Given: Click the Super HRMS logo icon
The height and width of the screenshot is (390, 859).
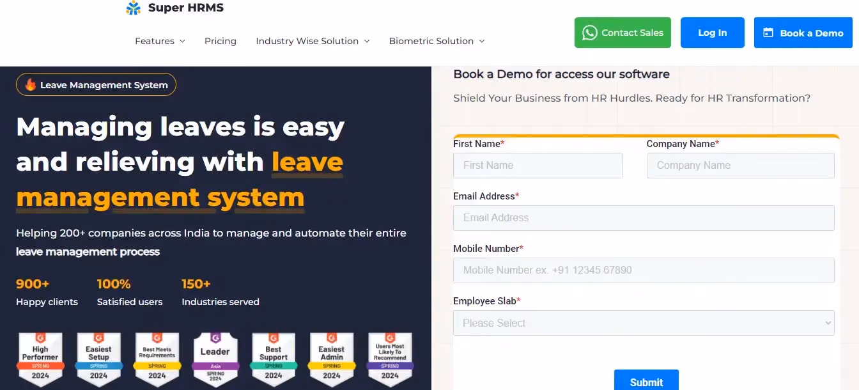Looking at the screenshot, I should point(133,8).
